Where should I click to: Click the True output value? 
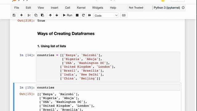(x=41, y=21)
